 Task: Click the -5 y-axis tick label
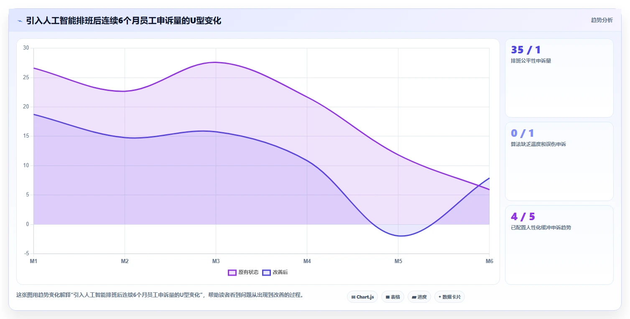pos(27,254)
